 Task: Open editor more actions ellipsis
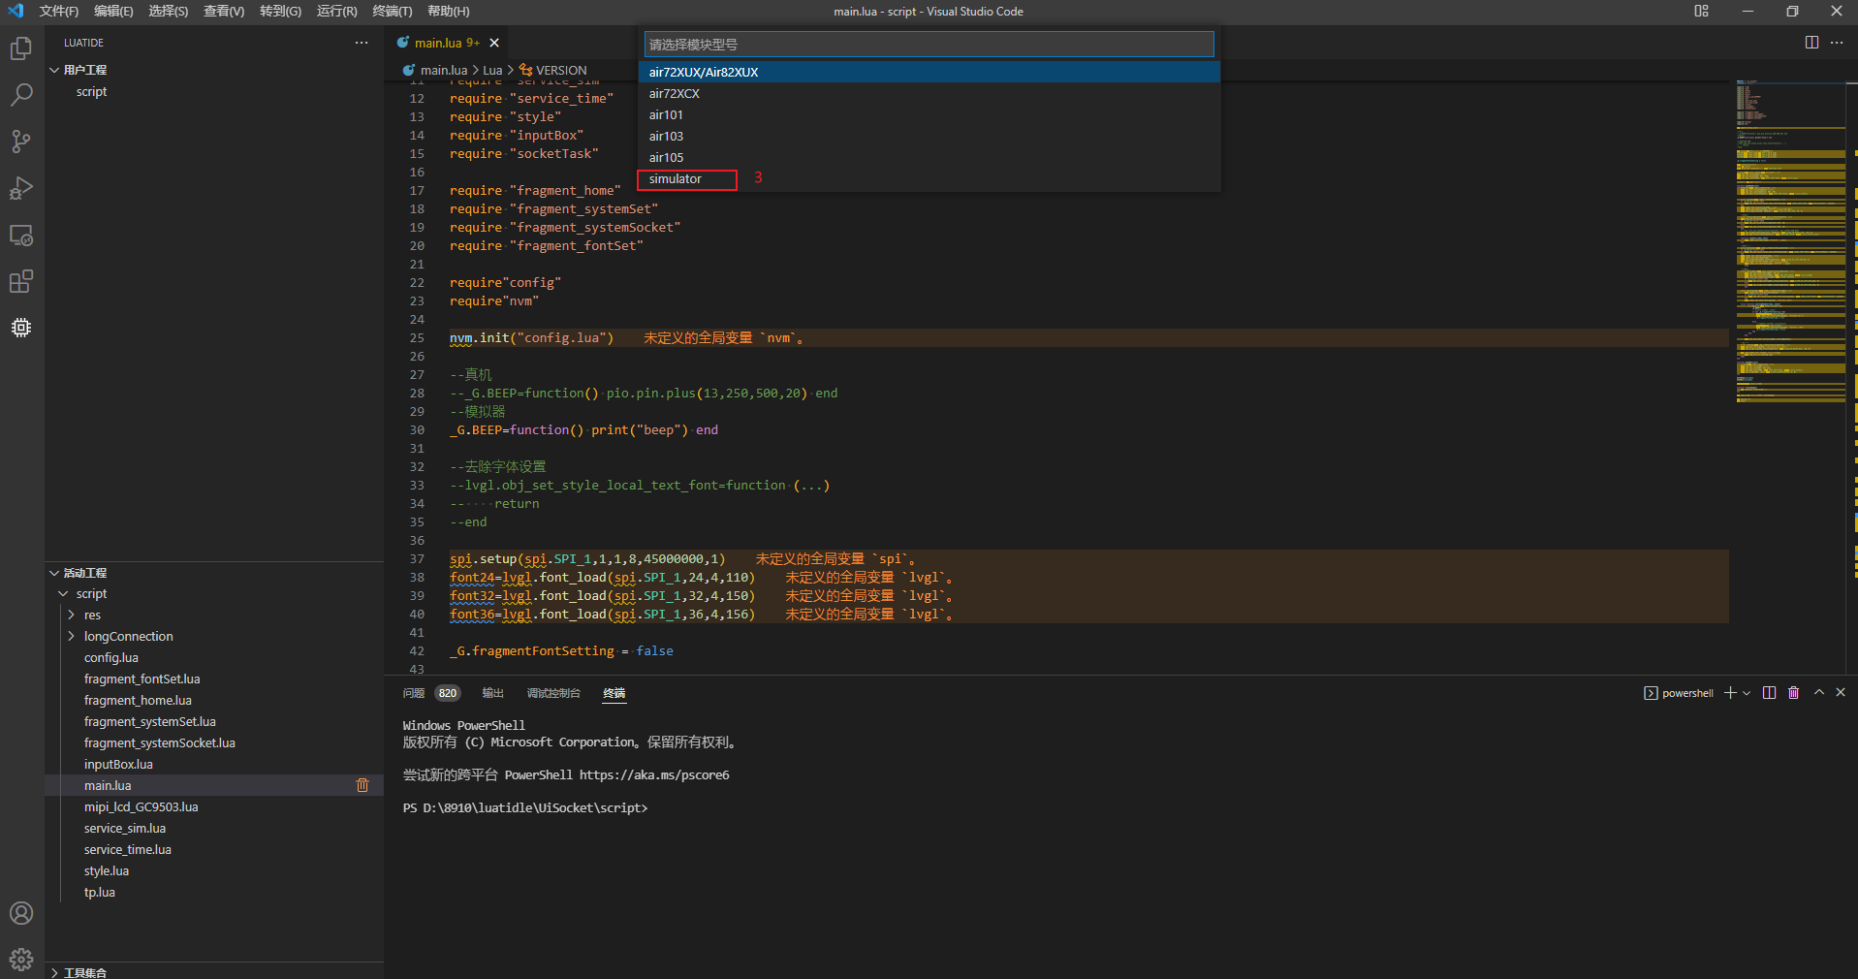tap(1837, 43)
